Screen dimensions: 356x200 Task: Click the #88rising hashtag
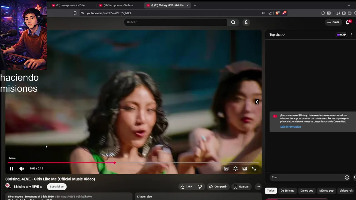click(x=61, y=197)
